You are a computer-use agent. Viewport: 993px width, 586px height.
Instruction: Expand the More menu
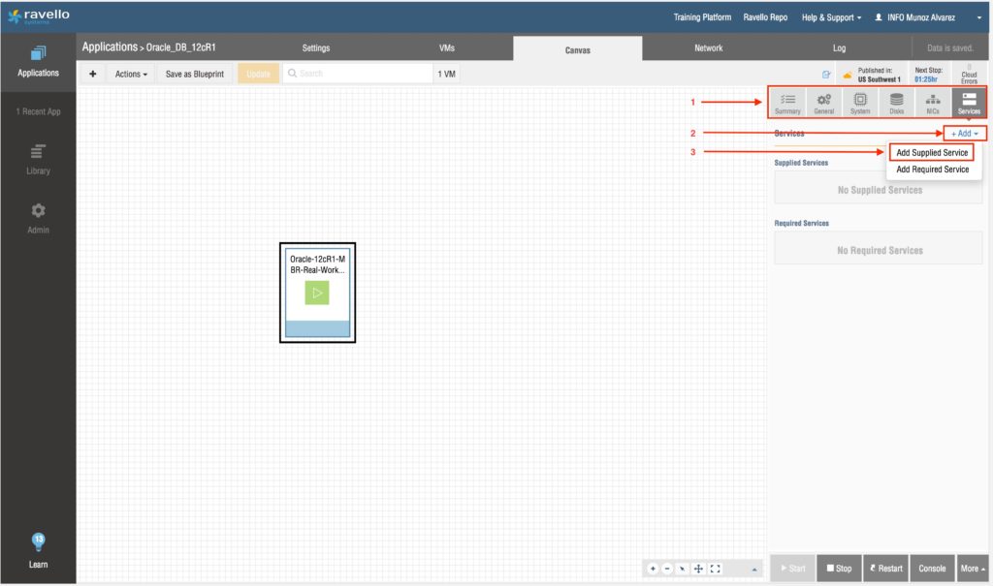click(974, 569)
